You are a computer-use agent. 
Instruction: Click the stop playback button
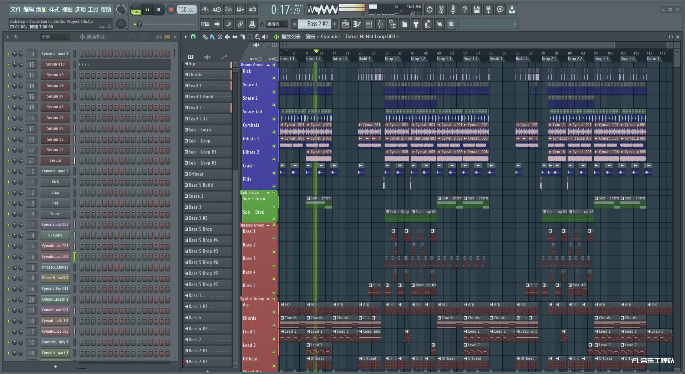(158, 10)
